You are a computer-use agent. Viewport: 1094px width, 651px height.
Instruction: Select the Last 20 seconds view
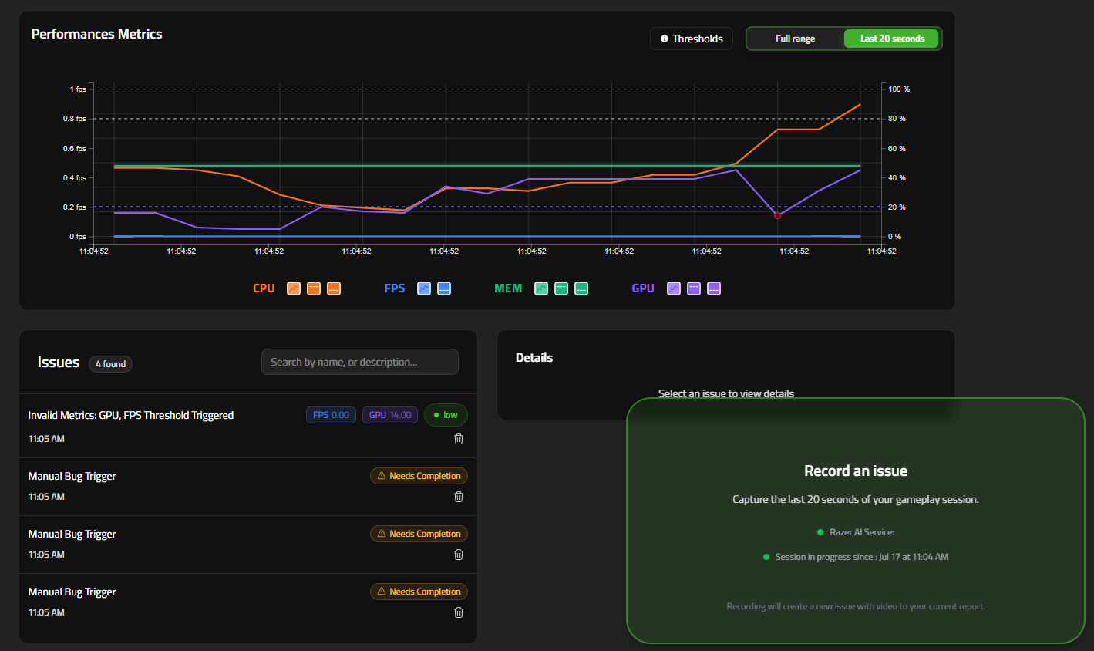coord(891,39)
